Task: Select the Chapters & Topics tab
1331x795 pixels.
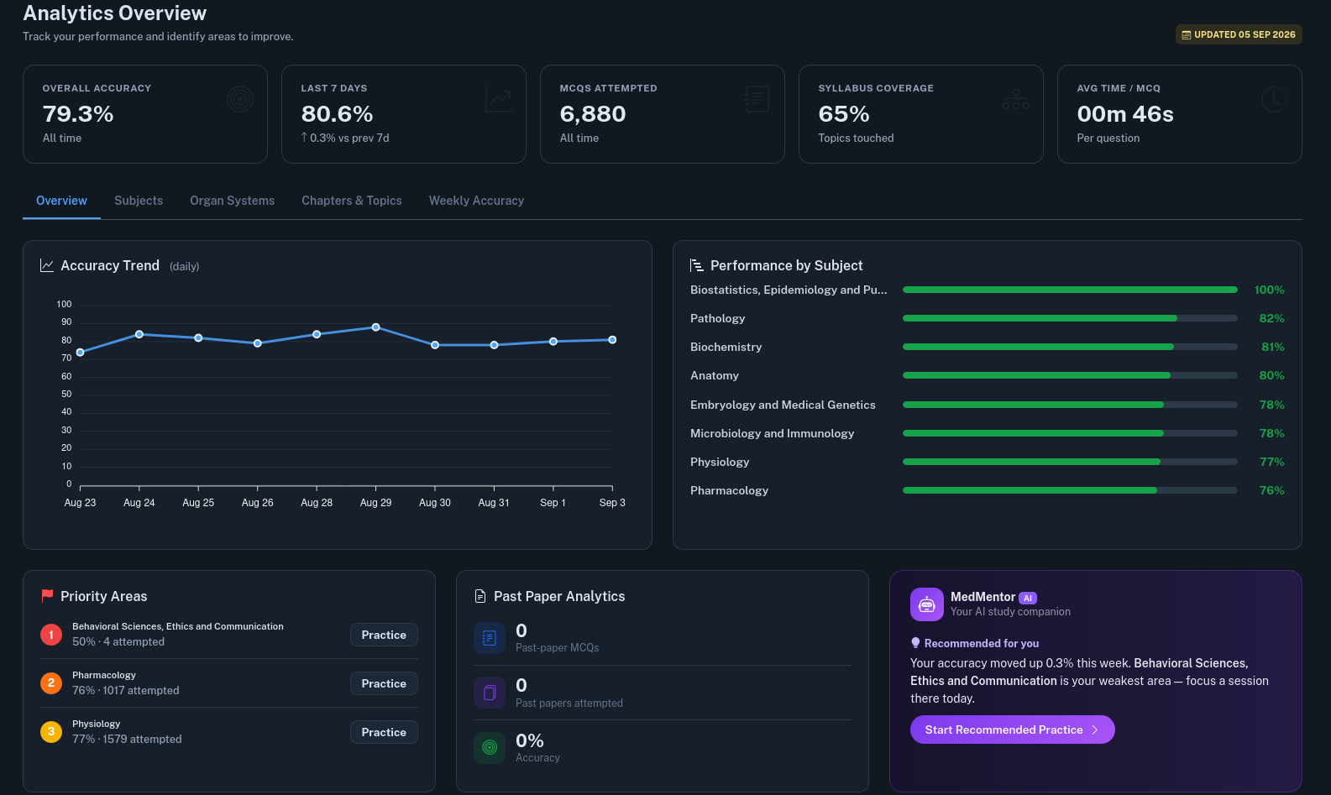Action: [352, 201]
